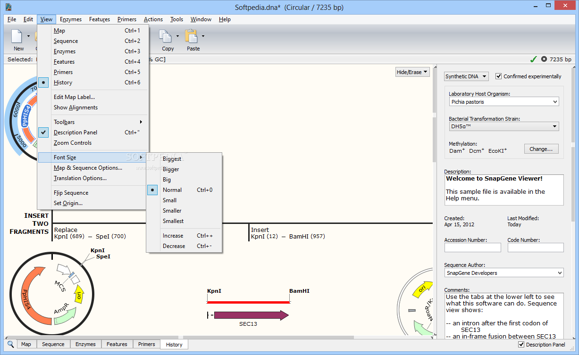This screenshot has height=355, width=579.
Task: Choose Smallest font size
Action: pos(185,221)
